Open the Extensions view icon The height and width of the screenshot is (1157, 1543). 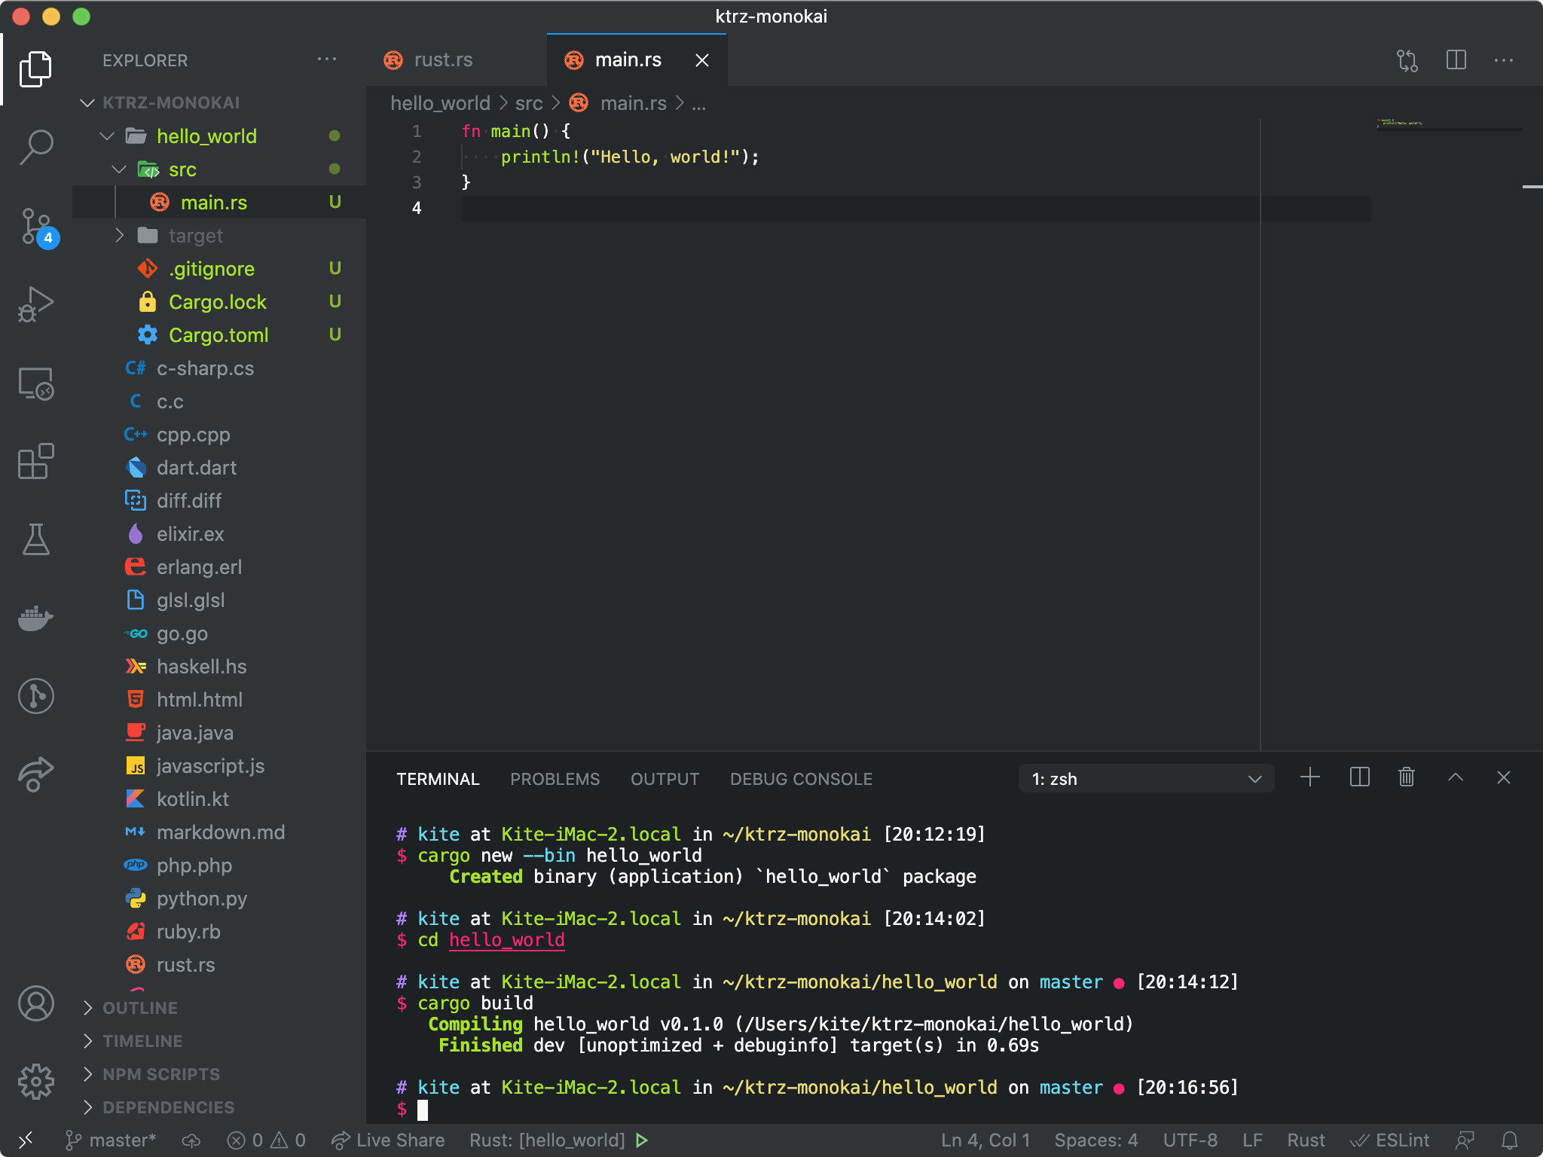point(35,460)
